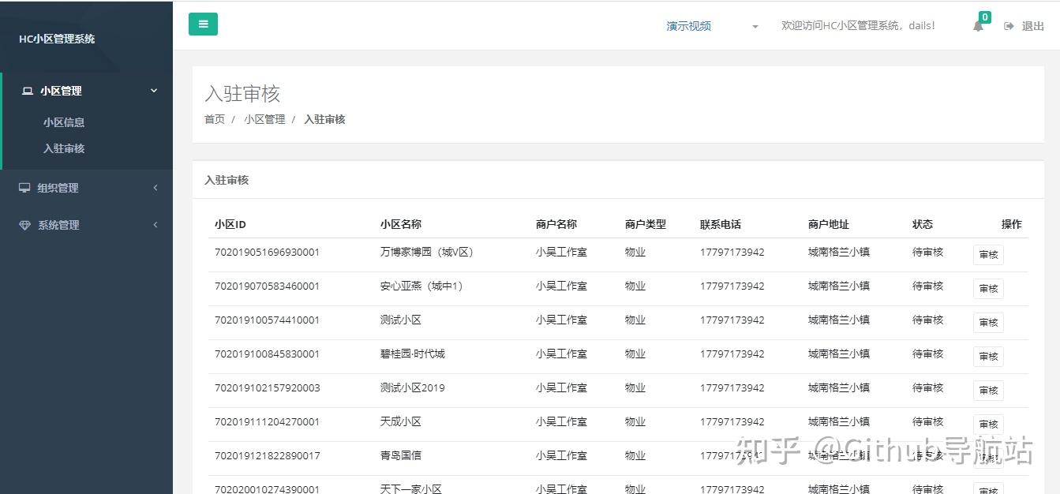1060x494 pixels.
Task: Click the name 天成小区
Action: [401, 422]
